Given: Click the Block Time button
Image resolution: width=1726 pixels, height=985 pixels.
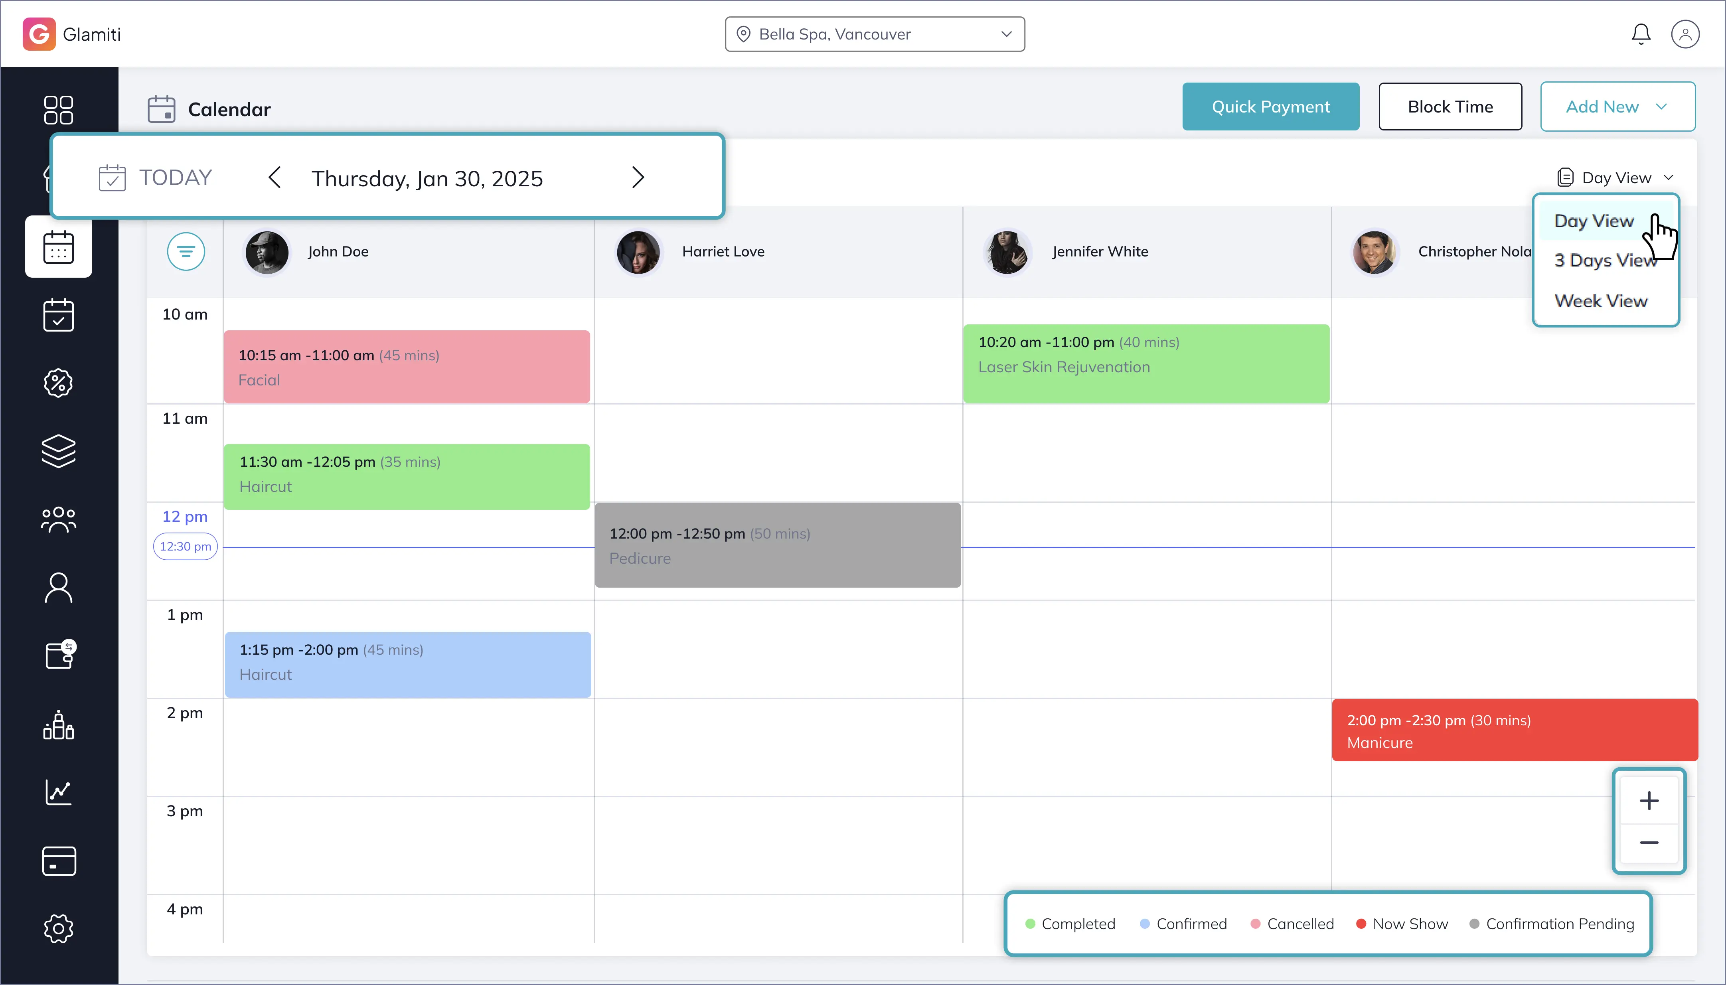Looking at the screenshot, I should [1450, 107].
